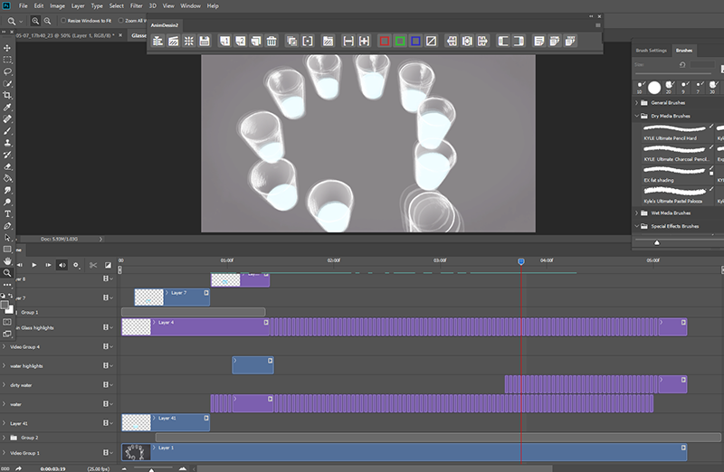Open the Filter menu
The image size is (724, 472).
(137, 6)
